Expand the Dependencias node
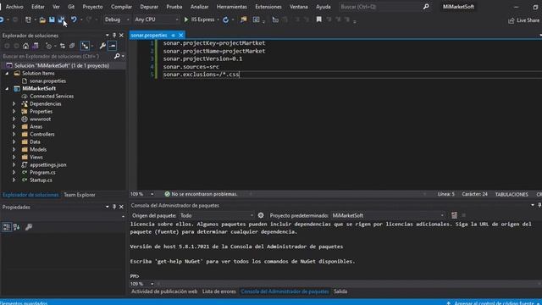The width and height of the screenshot is (542, 305). click(14, 103)
